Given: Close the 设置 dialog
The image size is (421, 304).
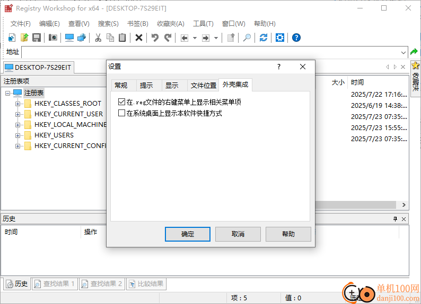Looking at the screenshot, I should click(303, 67).
